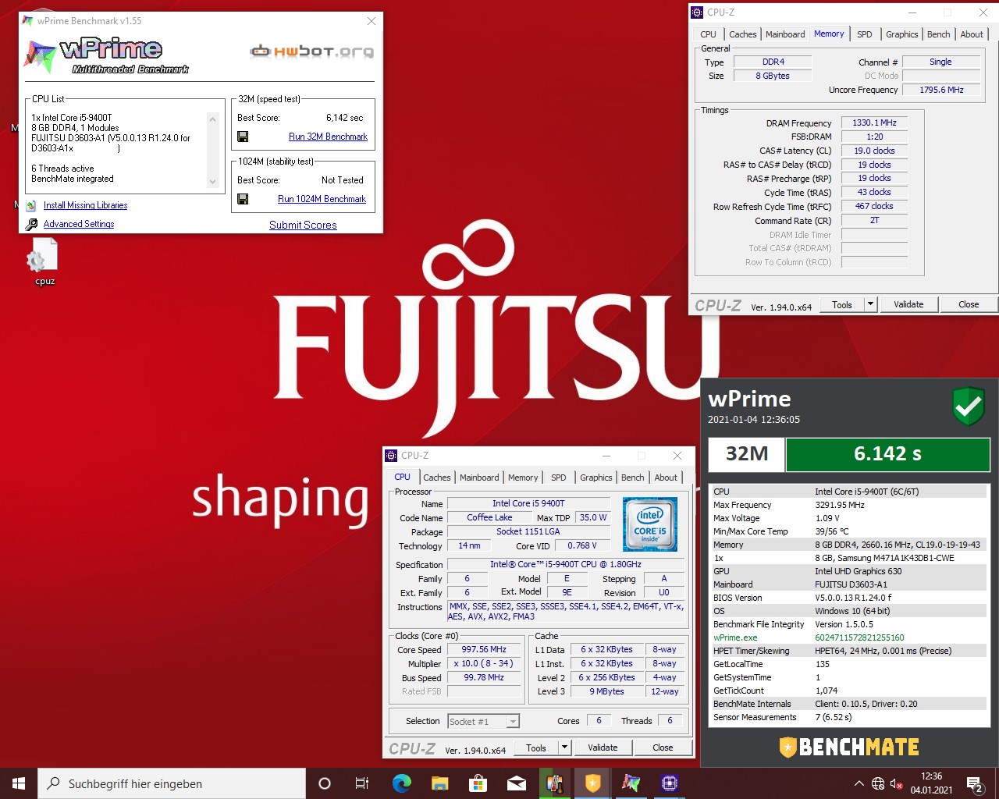Click the taskbar search box

point(172,783)
